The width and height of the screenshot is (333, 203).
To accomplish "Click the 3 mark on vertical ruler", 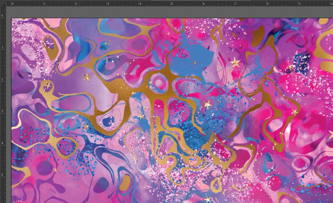I will 2,111.
